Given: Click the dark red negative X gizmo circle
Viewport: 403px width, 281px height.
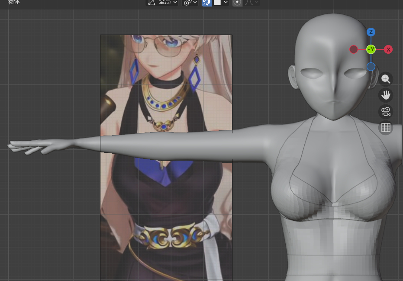Looking at the screenshot, I should (354, 49).
